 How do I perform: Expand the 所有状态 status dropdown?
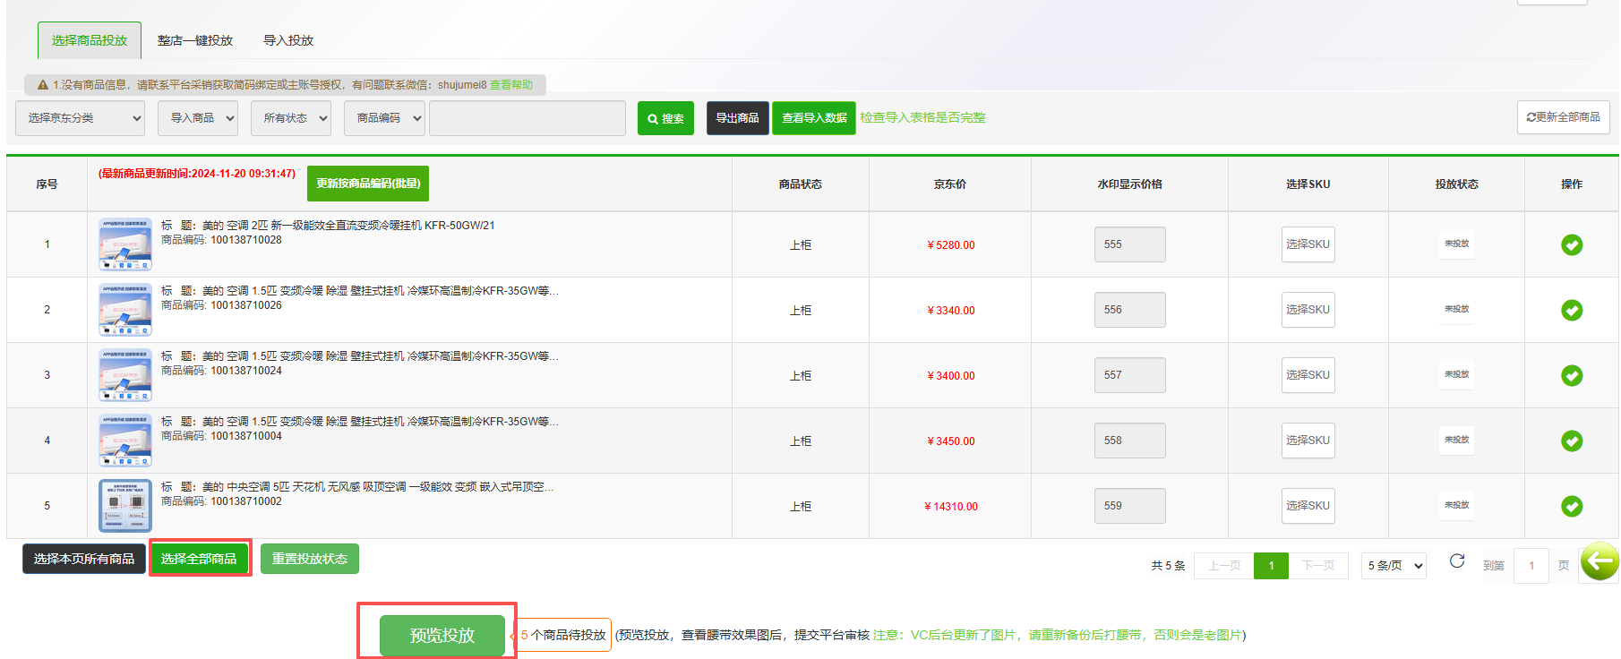click(291, 118)
